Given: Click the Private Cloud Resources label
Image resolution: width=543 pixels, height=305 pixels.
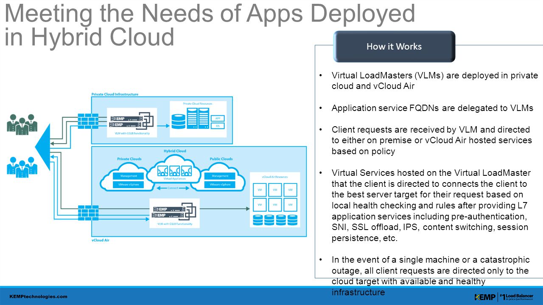Looking at the screenshot, I should click(x=198, y=103).
